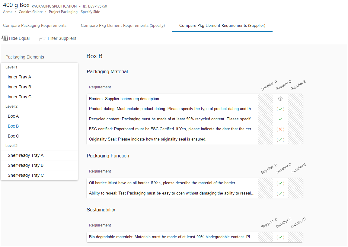The image size is (348, 247).
Task: Select Shelf-ready Tray B
Action: [39, 165]
